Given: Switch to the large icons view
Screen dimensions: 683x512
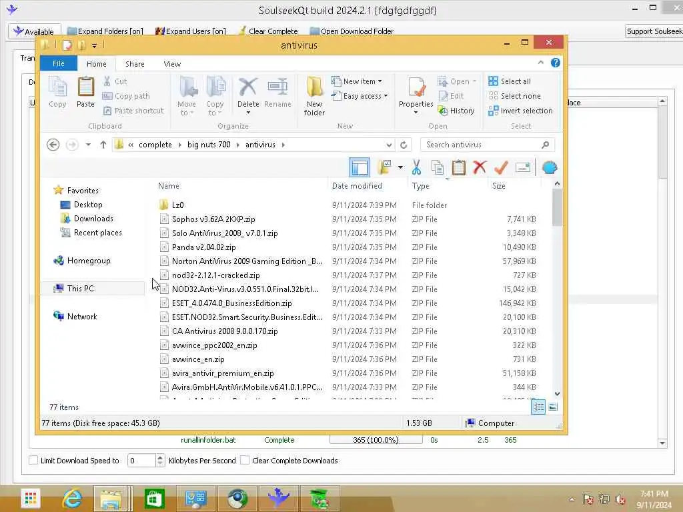Looking at the screenshot, I should pos(553,407).
